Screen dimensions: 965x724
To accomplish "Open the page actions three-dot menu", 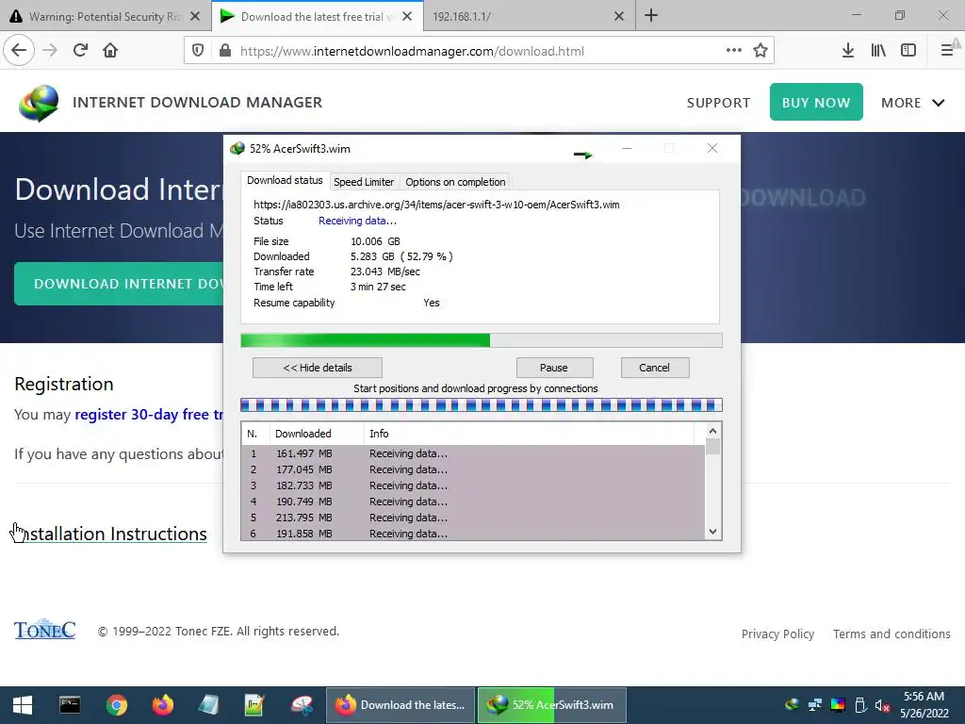I will pyautogui.click(x=733, y=50).
